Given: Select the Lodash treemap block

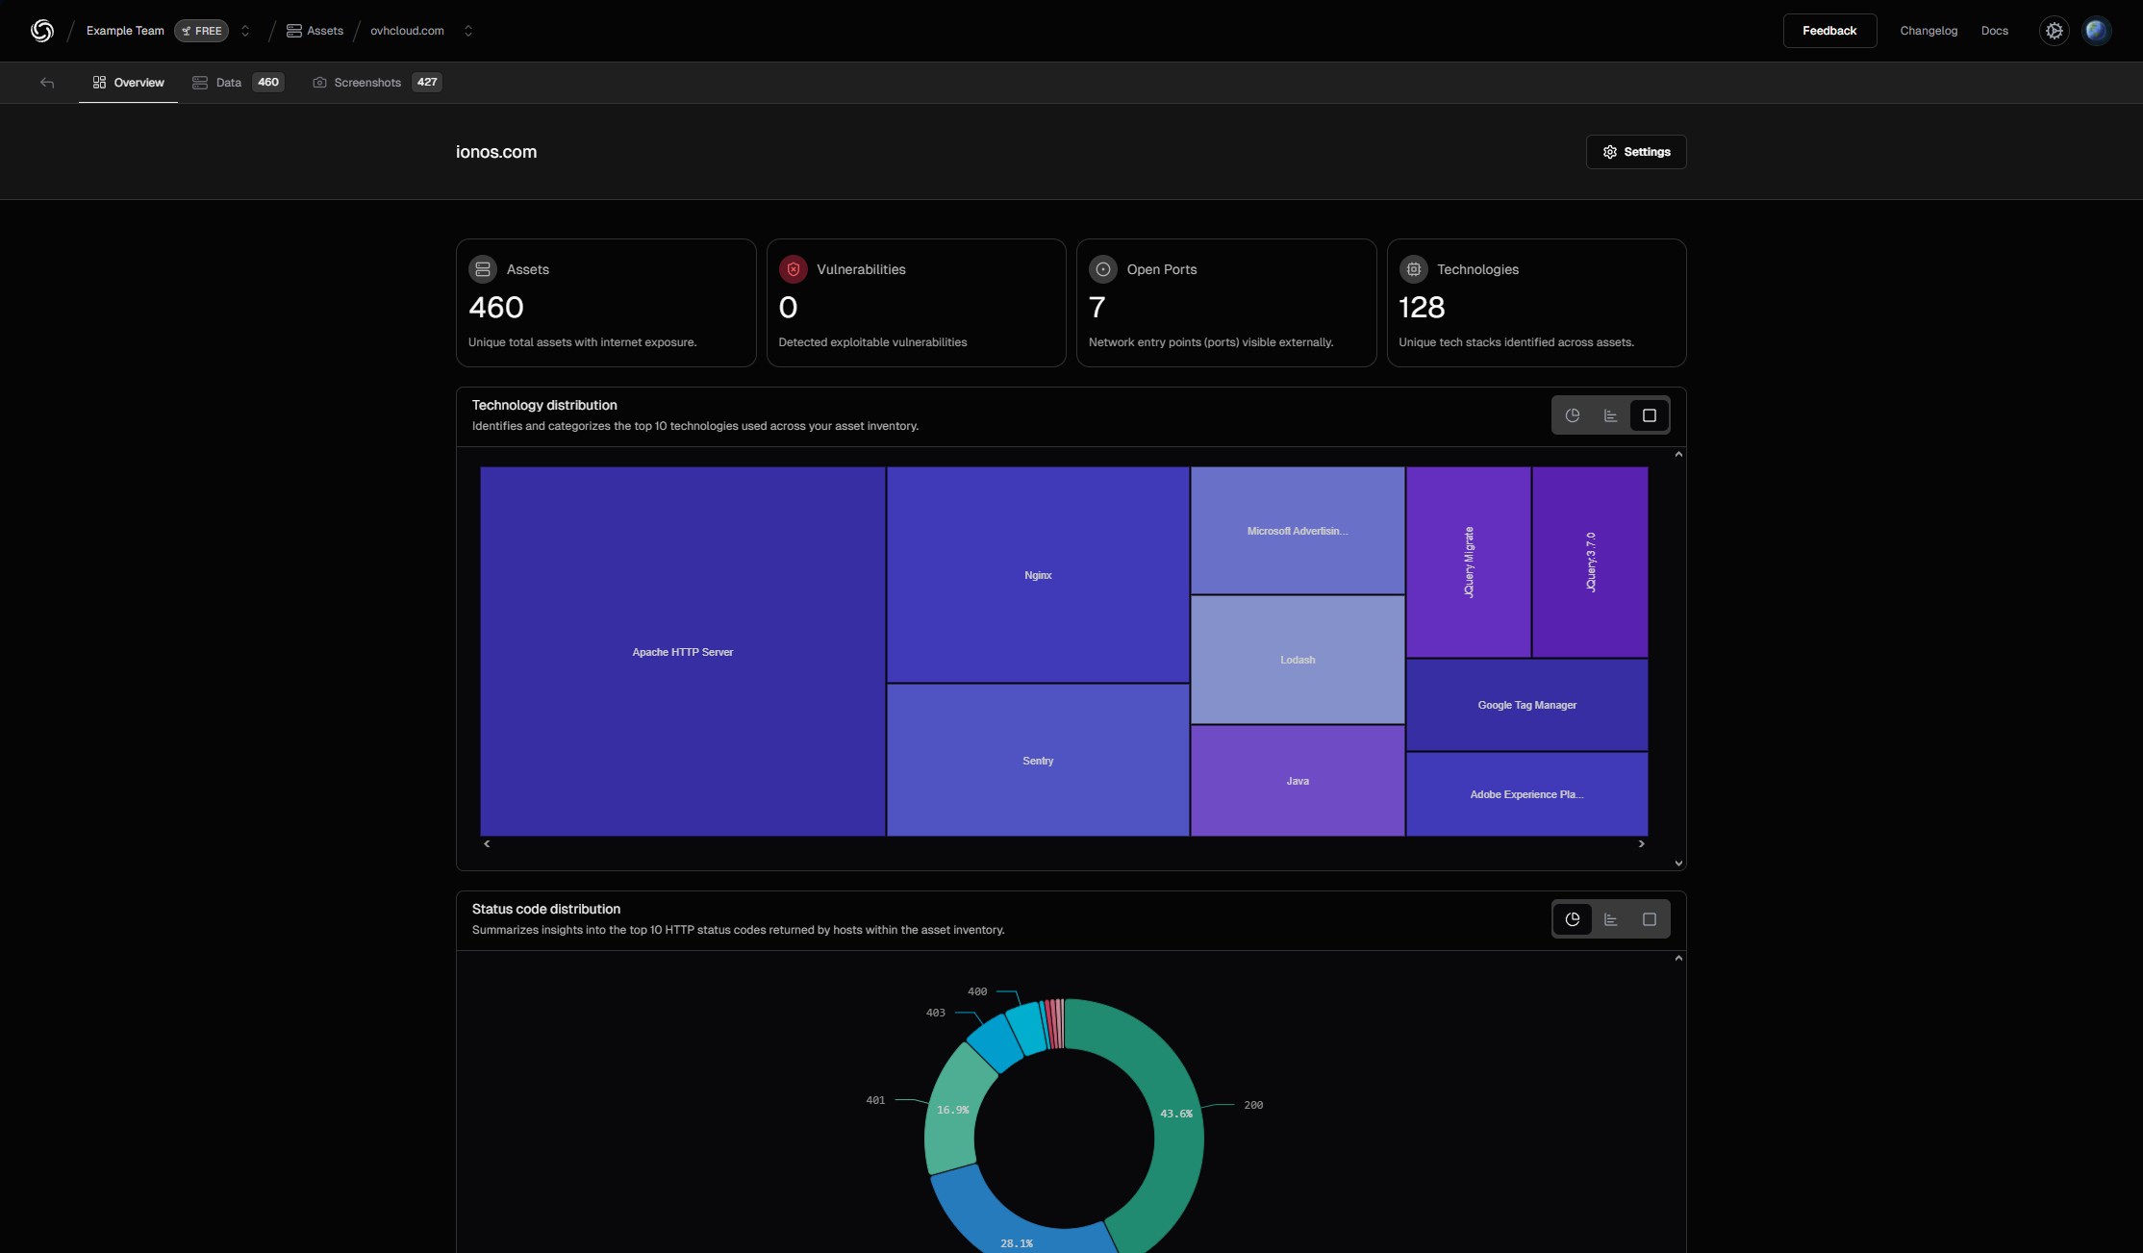Looking at the screenshot, I should [1298, 660].
